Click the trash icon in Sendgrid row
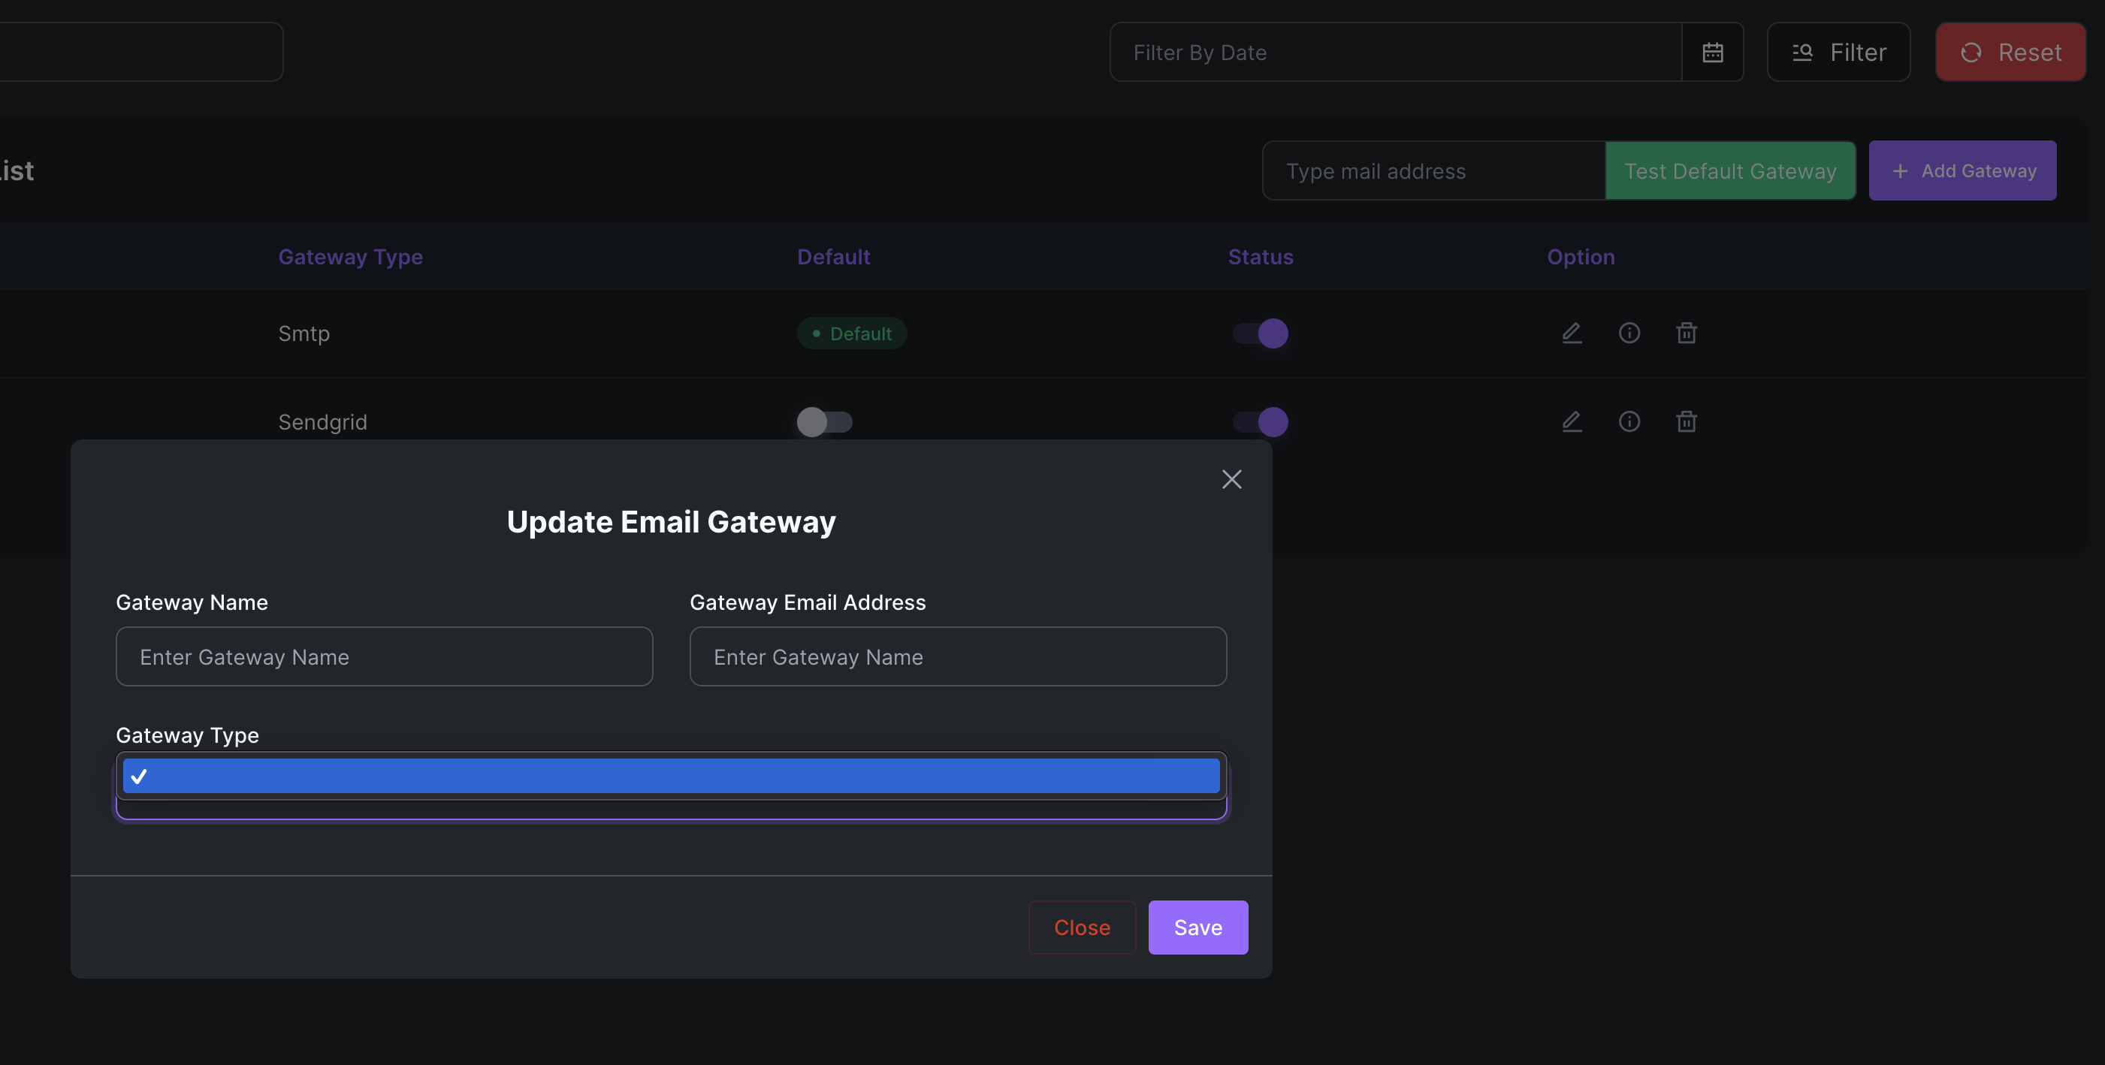2105x1065 pixels. click(1686, 421)
